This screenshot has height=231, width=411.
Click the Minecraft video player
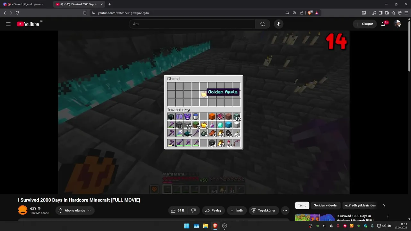[204, 112]
